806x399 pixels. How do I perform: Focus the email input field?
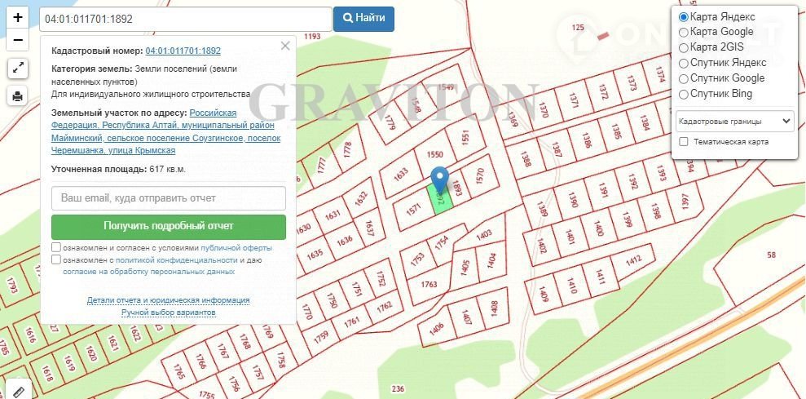pyautogui.click(x=168, y=198)
